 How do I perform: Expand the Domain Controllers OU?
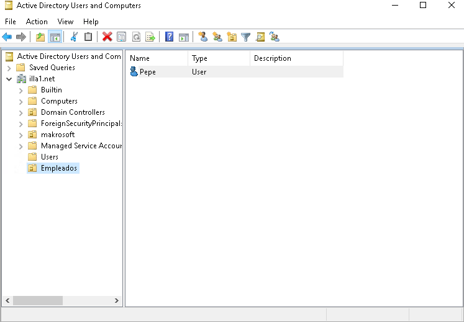[x=20, y=113]
